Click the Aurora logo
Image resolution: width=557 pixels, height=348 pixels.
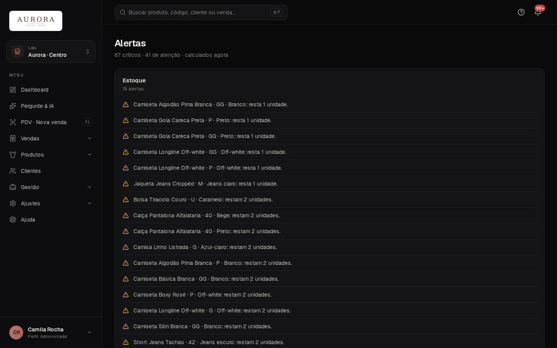click(x=36, y=21)
